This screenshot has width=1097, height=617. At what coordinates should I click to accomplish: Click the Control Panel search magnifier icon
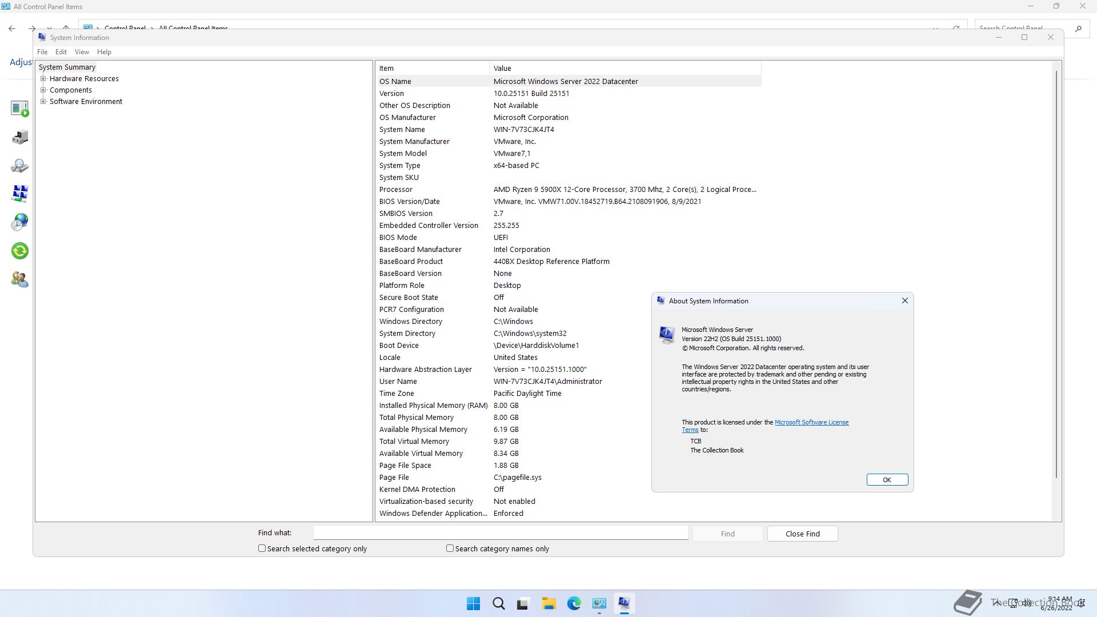pyautogui.click(x=1078, y=28)
